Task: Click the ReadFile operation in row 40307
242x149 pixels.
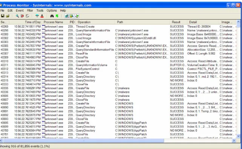Action: (x=82, y=53)
